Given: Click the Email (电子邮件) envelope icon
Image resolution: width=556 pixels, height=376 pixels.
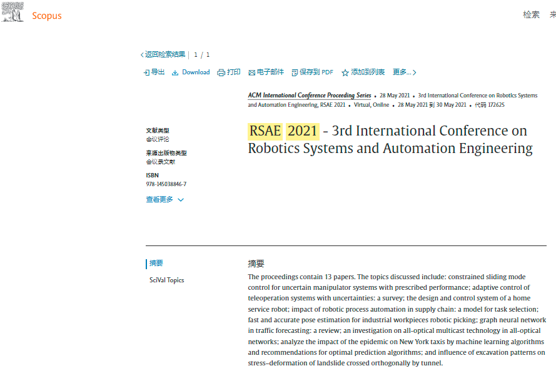Looking at the screenshot, I should point(251,72).
